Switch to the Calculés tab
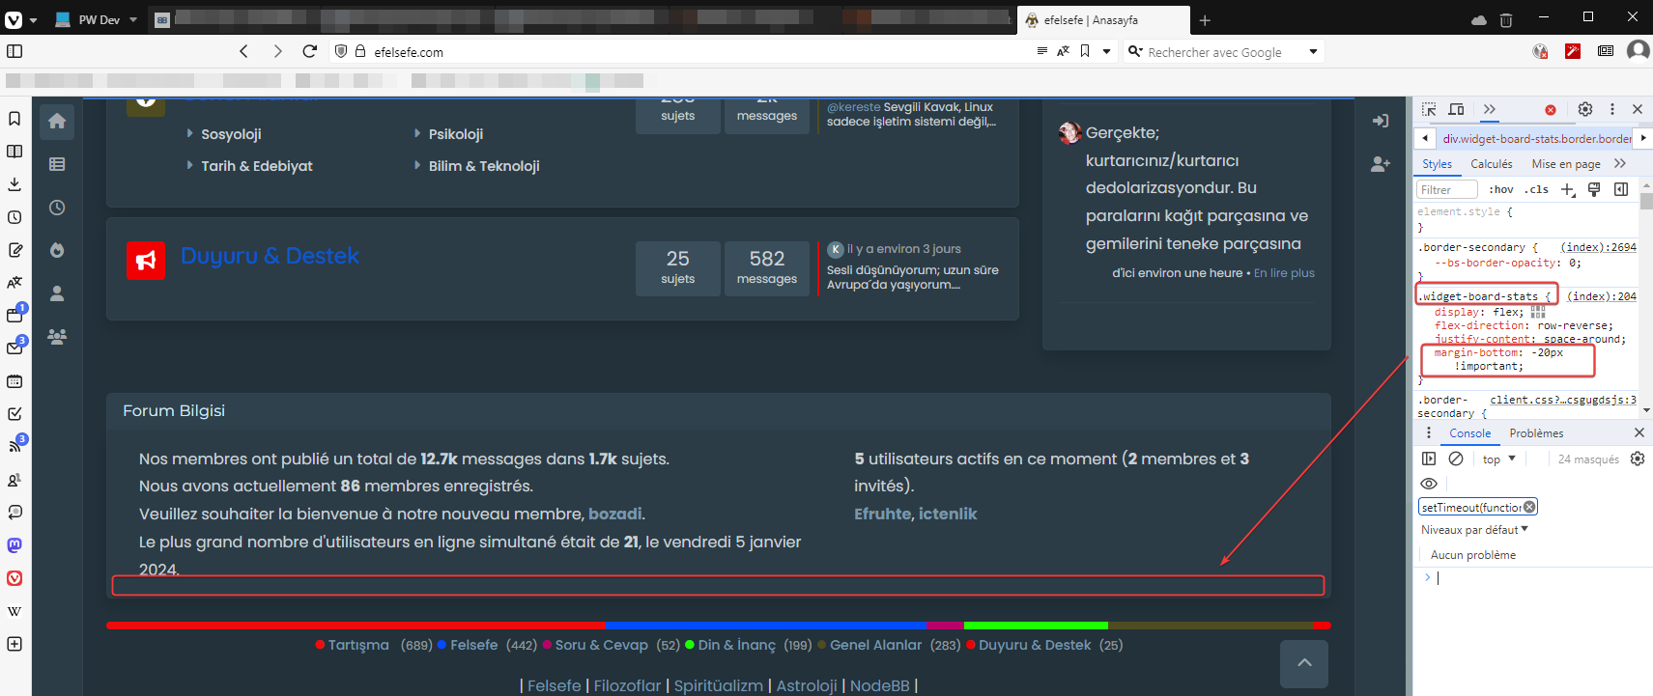1653x696 pixels. [x=1492, y=164]
